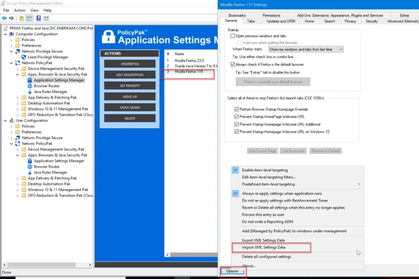This screenshot has width=419, height=279.
Task: Switch to the Updates and DRM tab
Action: (x=281, y=21)
